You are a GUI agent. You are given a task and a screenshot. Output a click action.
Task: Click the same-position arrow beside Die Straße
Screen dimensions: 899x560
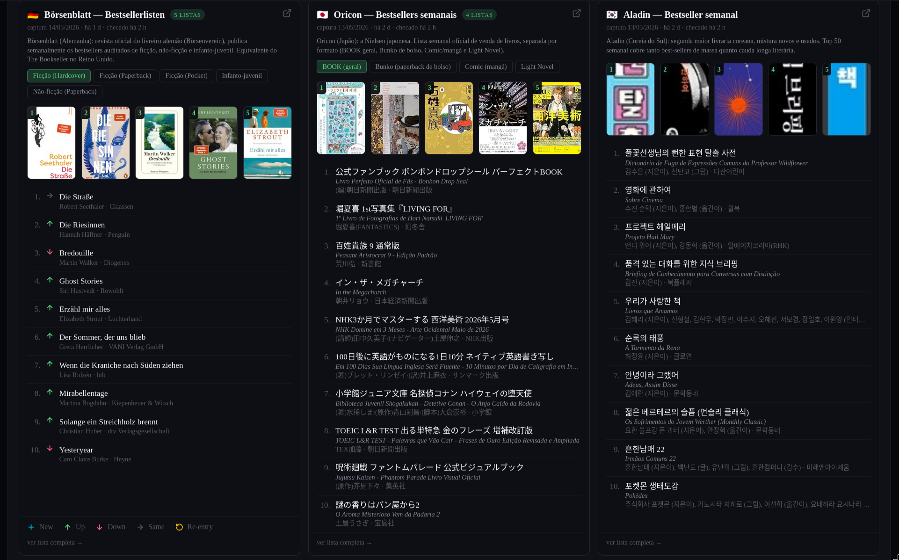50,196
